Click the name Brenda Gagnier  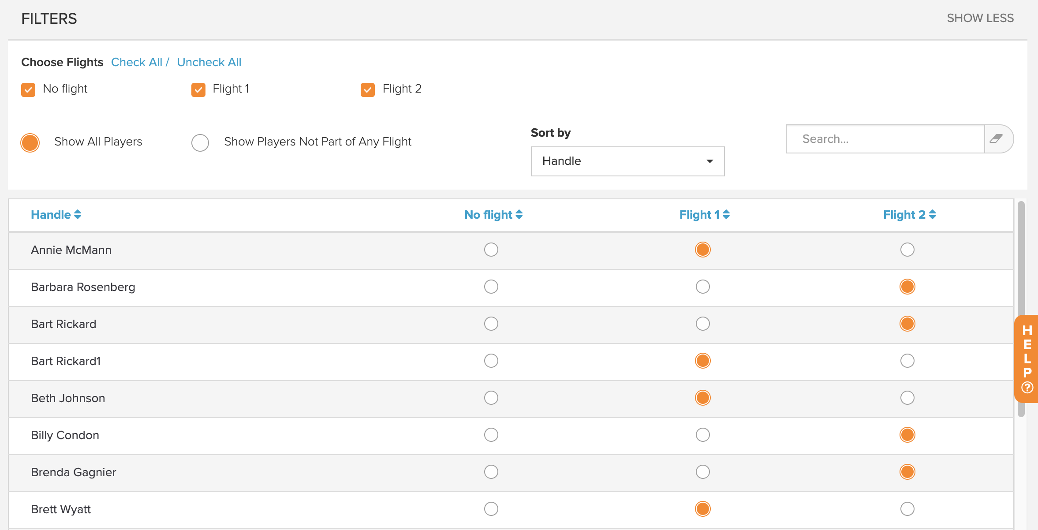pyautogui.click(x=74, y=472)
